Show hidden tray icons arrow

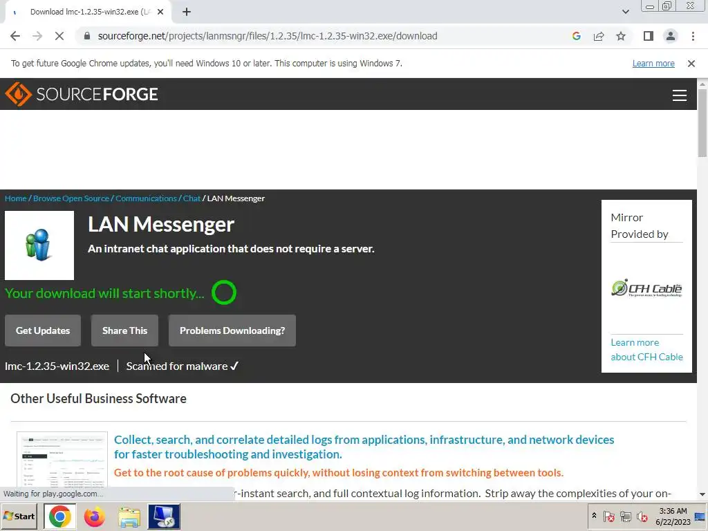pyautogui.click(x=594, y=516)
